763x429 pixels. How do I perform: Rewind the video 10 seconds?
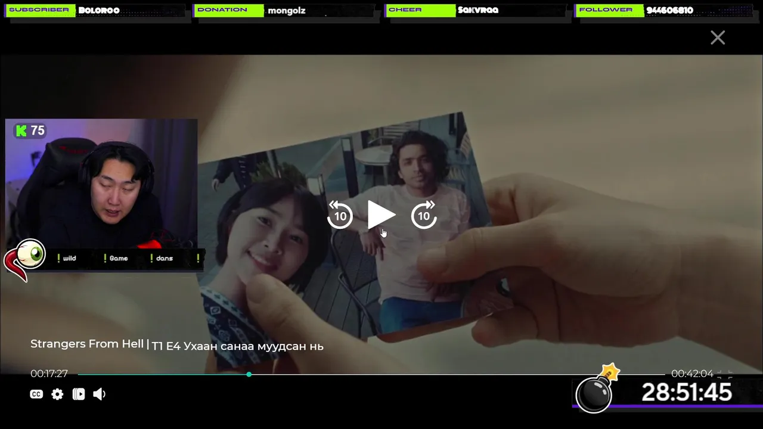point(340,215)
